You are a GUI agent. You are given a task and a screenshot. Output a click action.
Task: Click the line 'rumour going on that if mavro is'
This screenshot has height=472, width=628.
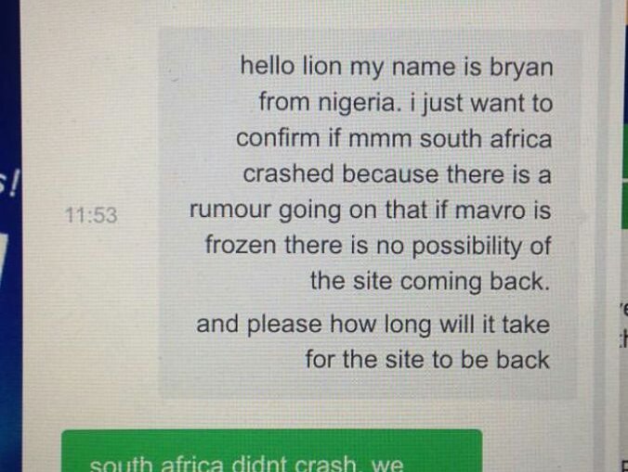click(370, 210)
